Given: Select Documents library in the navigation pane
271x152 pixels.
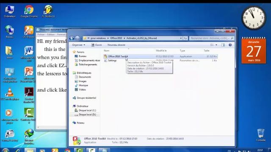Looking at the screenshot, I should click(83, 77).
